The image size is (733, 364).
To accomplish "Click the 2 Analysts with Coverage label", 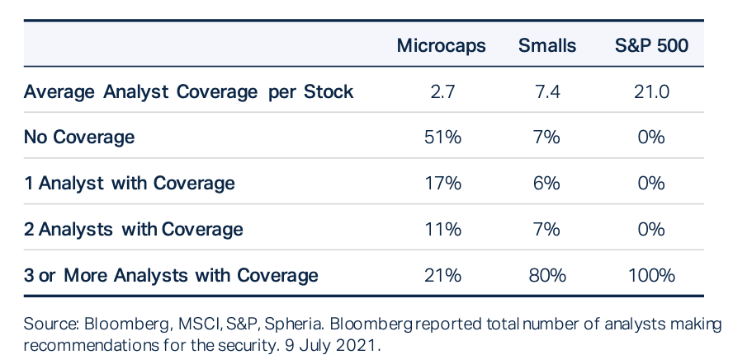I will (x=134, y=228).
